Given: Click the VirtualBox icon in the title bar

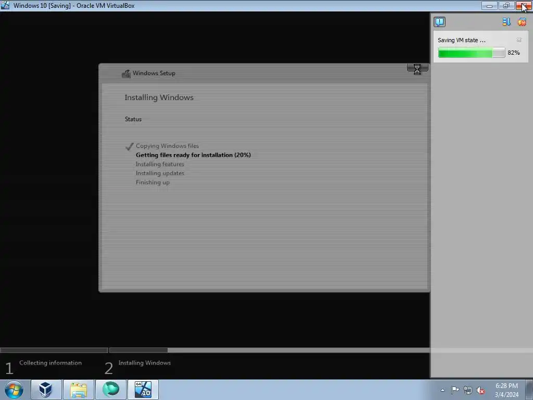Looking at the screenshot, I should click(x=5, y=5).
